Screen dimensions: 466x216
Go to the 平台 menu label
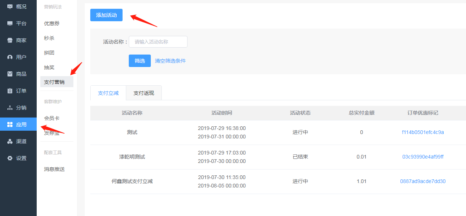click(x=21, y=23)
